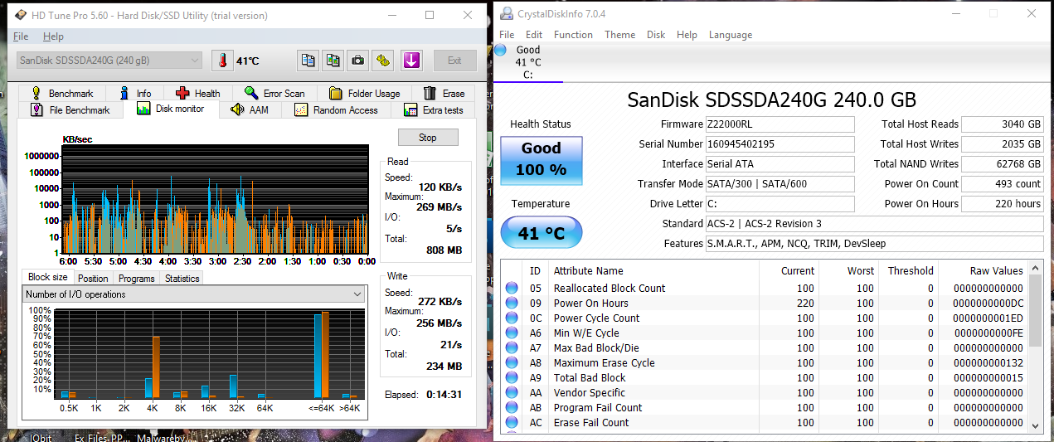This screenshot has width=1054, height=442.
Task: Open the HD Tune File menu
Action: (21, 36)
